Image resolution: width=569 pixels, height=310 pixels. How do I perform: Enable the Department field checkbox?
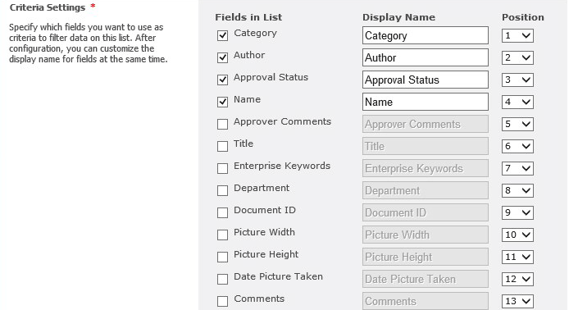click(222, 190)
